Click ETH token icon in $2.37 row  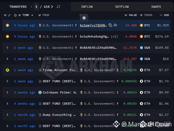tap(141, 115)
